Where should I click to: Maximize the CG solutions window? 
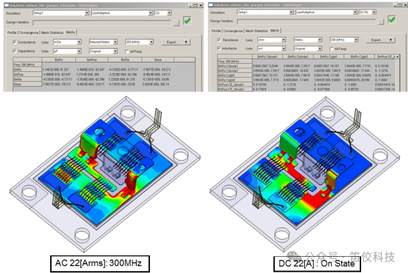196,5
